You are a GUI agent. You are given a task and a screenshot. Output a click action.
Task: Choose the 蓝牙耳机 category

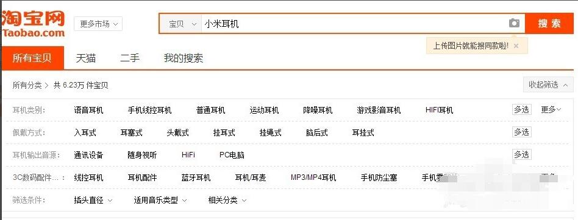pyautogui.click(x=196, y=178)
